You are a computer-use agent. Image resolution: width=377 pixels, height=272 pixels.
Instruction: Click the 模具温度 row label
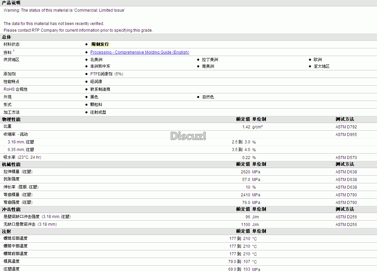pyautogui.click(x=12, y=261)
